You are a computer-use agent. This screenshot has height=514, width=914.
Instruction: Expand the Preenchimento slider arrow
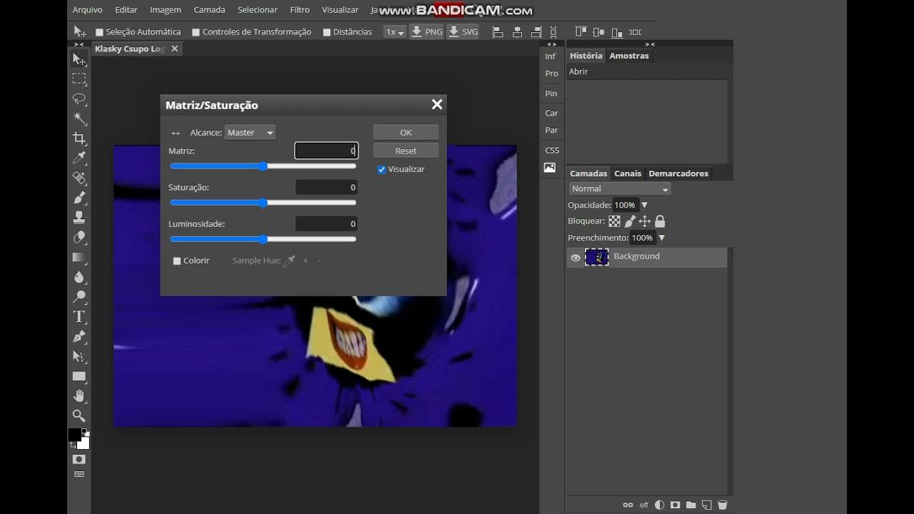point(661,238)
